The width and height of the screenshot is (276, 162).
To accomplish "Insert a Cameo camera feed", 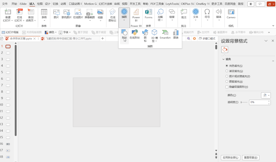I will [231, 14].
